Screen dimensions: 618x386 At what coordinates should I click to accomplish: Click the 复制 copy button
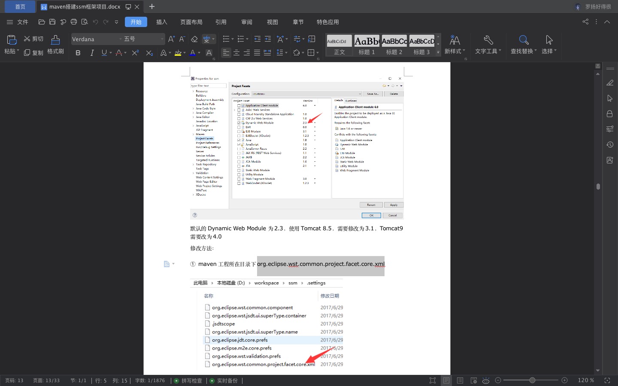click(33, 52)
